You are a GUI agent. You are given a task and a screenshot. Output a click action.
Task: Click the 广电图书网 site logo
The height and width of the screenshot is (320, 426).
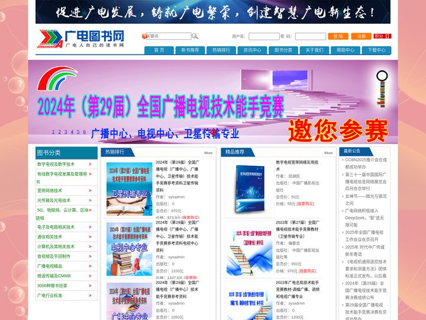80,39
